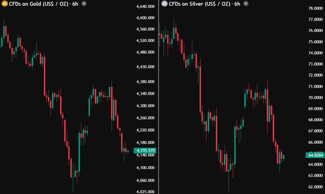Click the Gold current price label 4,155.570
The image size is (325, 194).
point(145,151)
